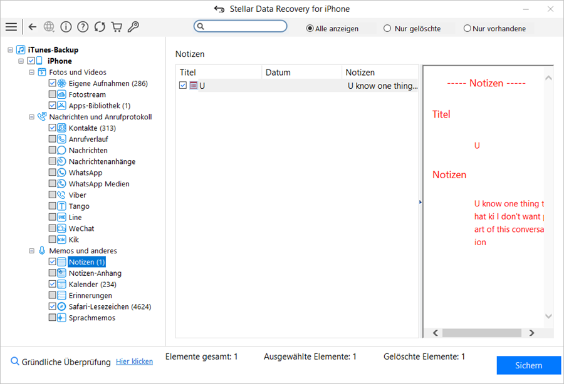Image resolution: width=564 pixels, height=384 pixels.
Task: Select Kalender (234) in the tree
Action: [93, 284]
